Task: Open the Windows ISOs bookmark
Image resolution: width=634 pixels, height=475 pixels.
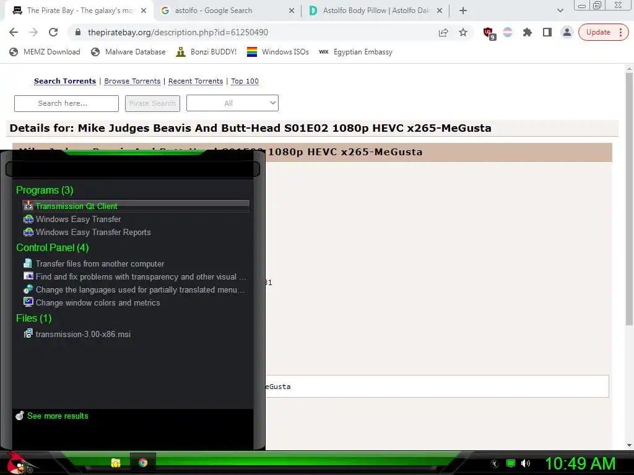Action: pos(278,52)
